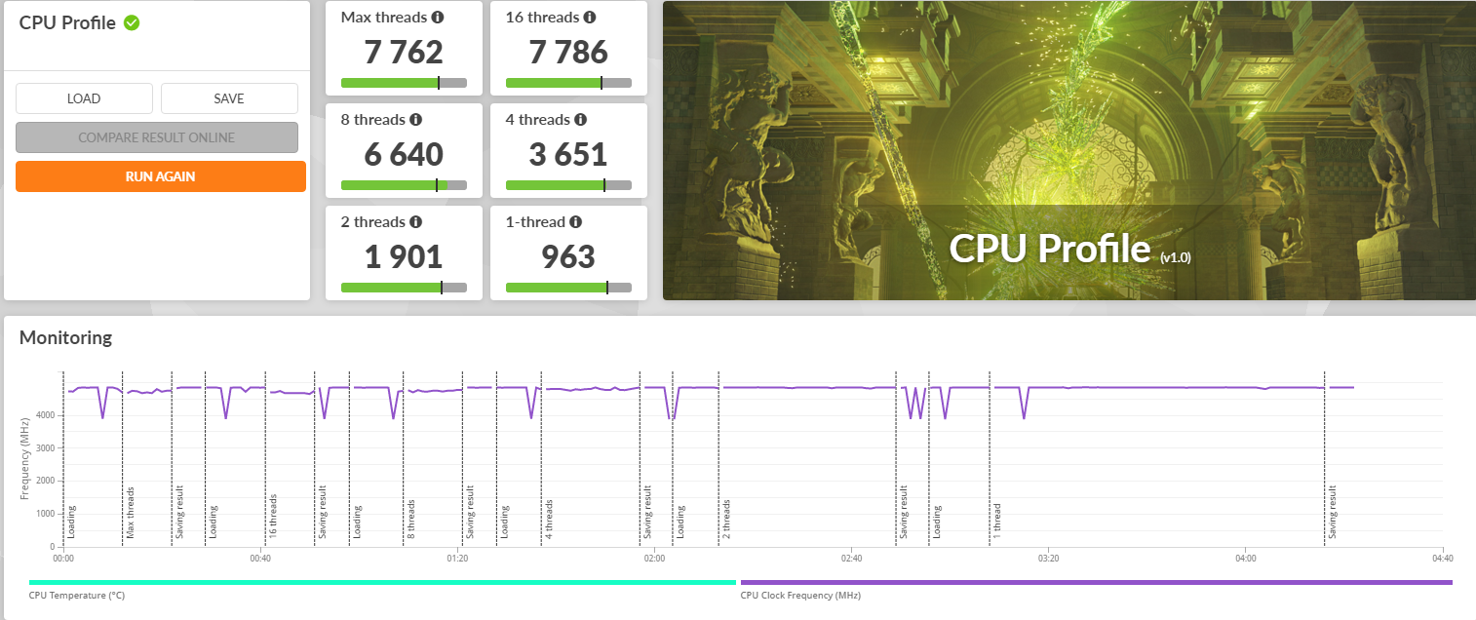Click COMPARE RESULT ONLINE button
The width and height of the screenshot is (1476, 620).
[157, 137]
